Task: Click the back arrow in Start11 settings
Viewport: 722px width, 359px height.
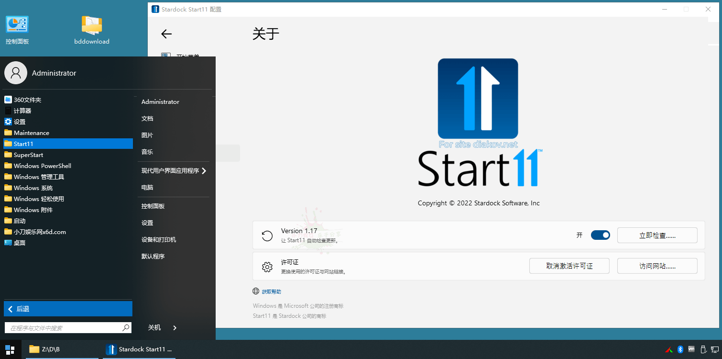Action: click(166, 34)
